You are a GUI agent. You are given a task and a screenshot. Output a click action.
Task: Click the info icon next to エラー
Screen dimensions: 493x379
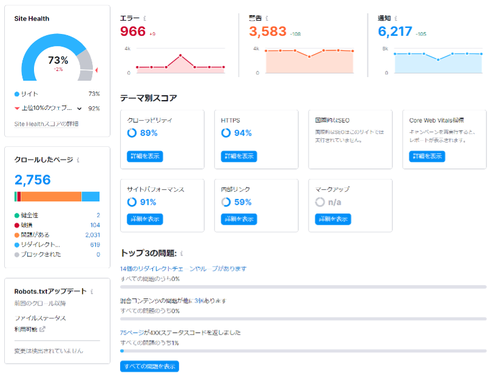coord(144,19)
